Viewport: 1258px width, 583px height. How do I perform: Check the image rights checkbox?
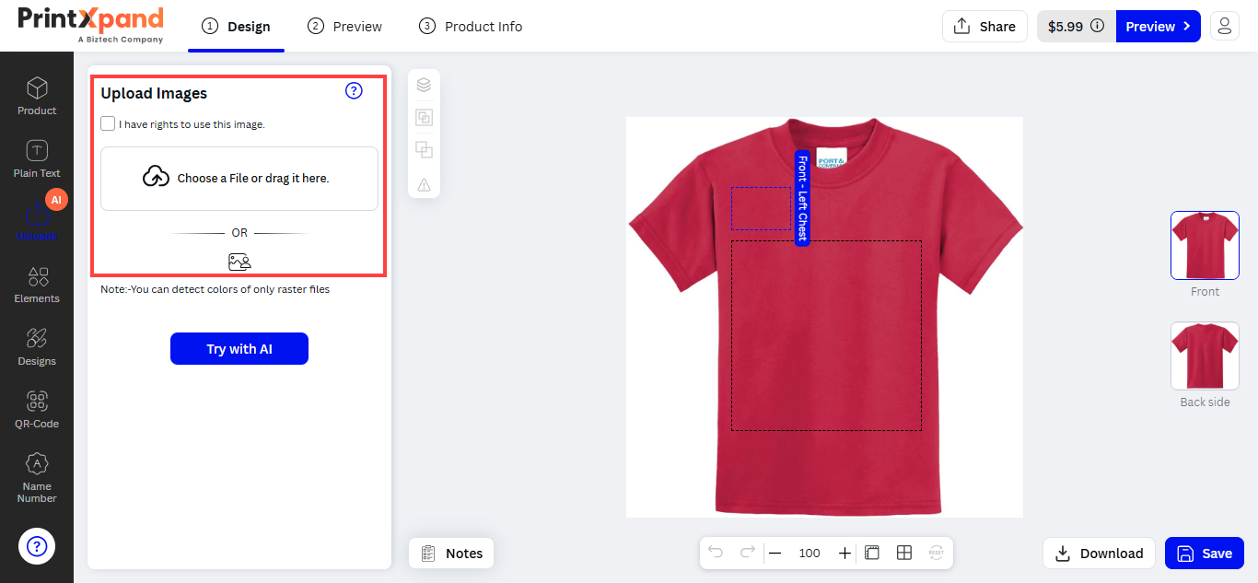click(109, 123)
